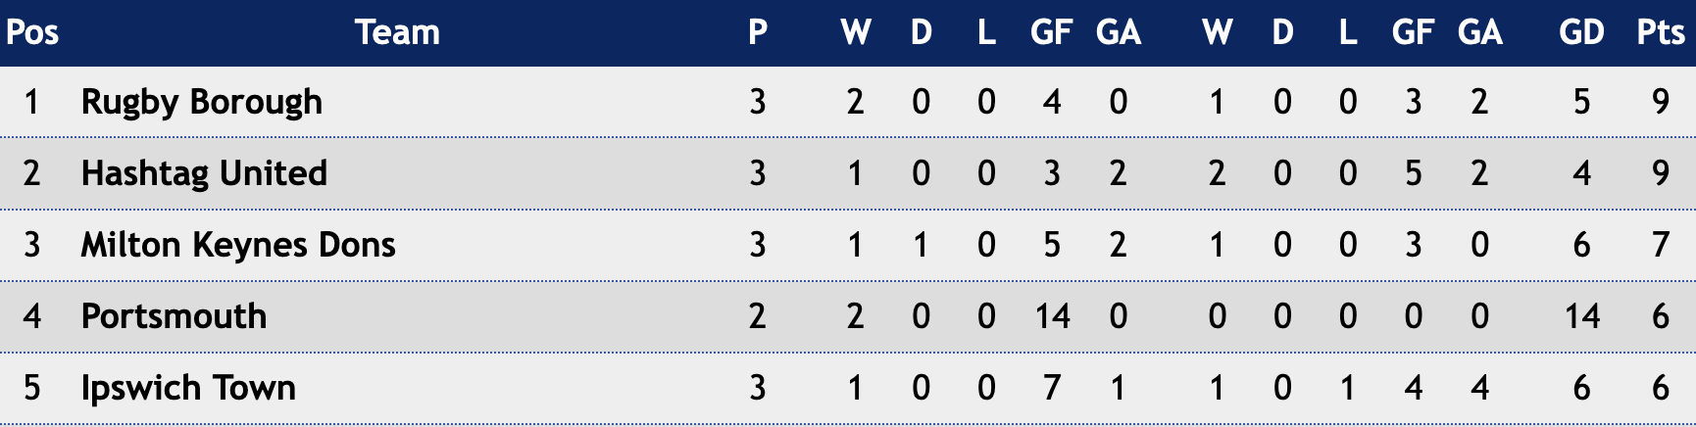Click the second GF column header
This screenshot has width=1696, height=427.
(x=1413, y=32)
